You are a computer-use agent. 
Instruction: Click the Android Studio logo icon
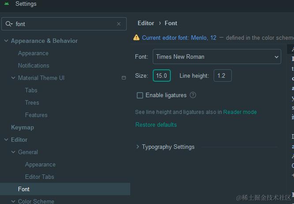click(7, 4)
